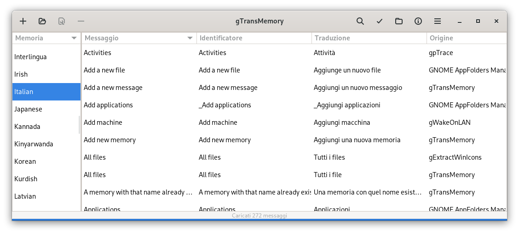519x234 pixels.
Task: Select Japanese in the memory list
Action: (46, 109)
